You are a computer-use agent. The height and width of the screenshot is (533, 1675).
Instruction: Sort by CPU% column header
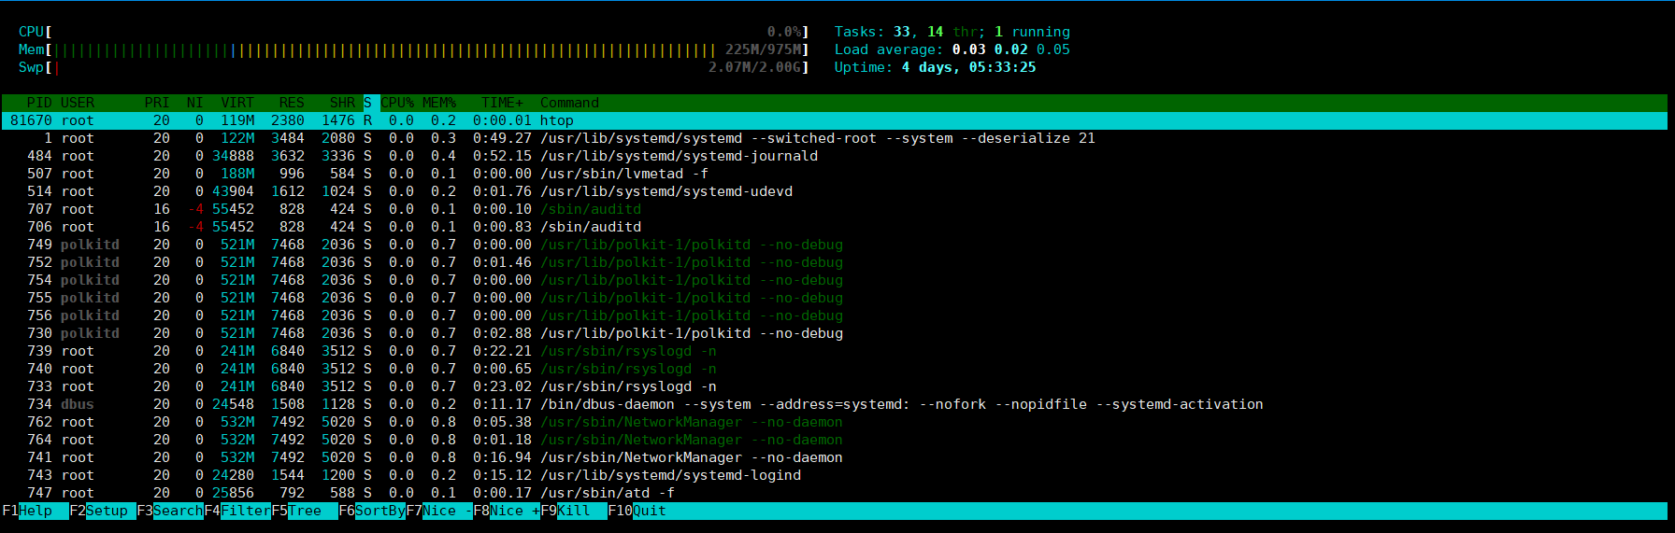(x=397, y=103)
